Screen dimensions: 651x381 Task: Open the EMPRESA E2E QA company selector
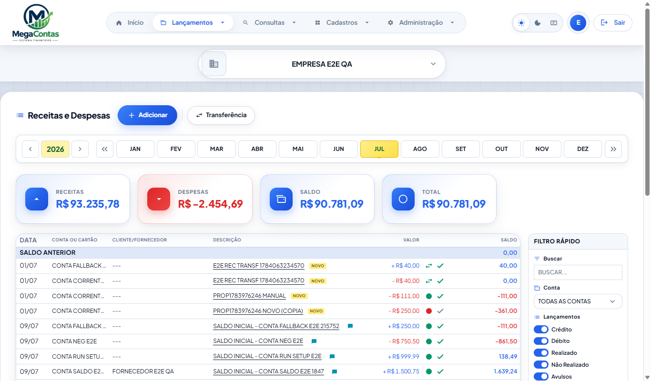322,64
